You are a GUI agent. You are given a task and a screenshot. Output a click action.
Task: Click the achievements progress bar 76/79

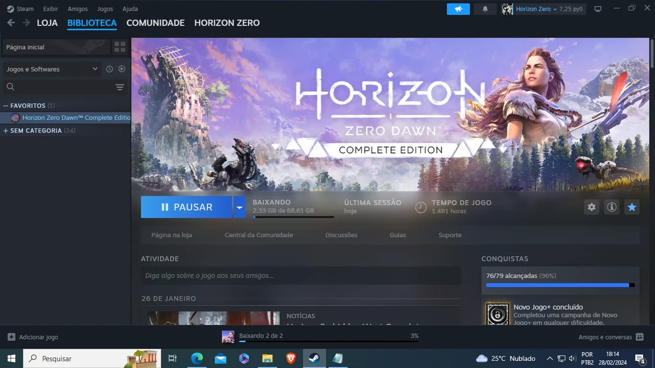[560, 285]
